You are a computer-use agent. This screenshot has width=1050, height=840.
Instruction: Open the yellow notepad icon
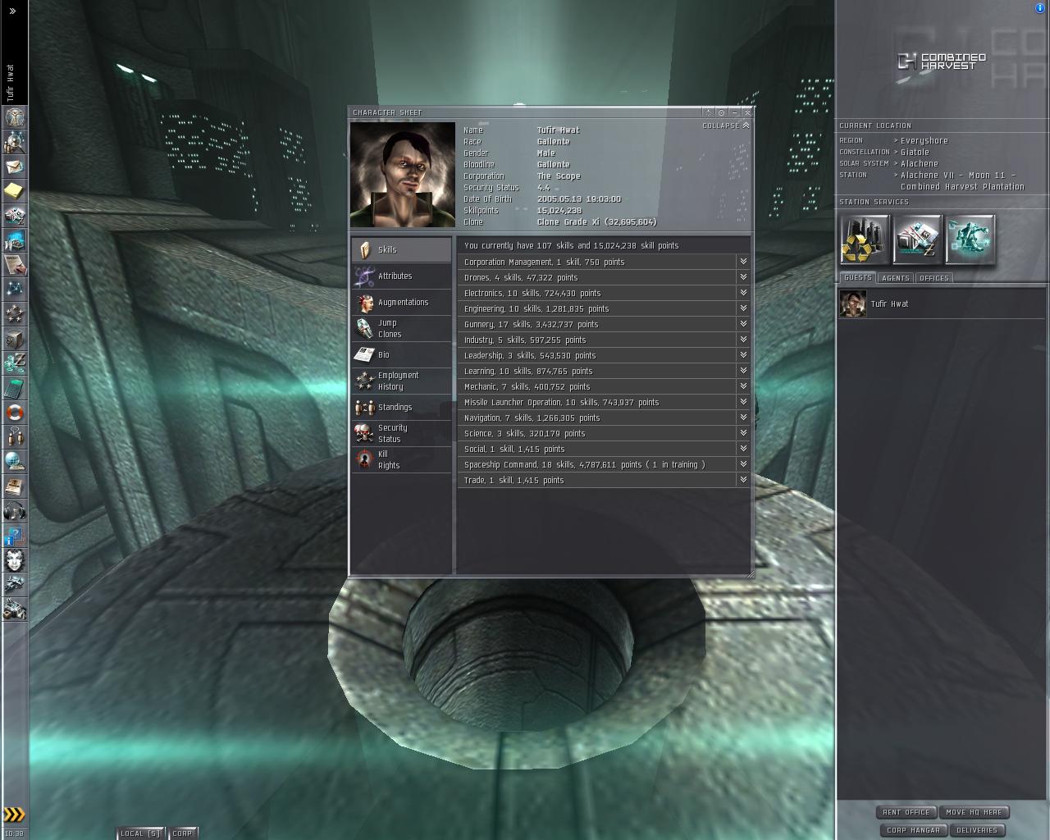tap(15, 191)
